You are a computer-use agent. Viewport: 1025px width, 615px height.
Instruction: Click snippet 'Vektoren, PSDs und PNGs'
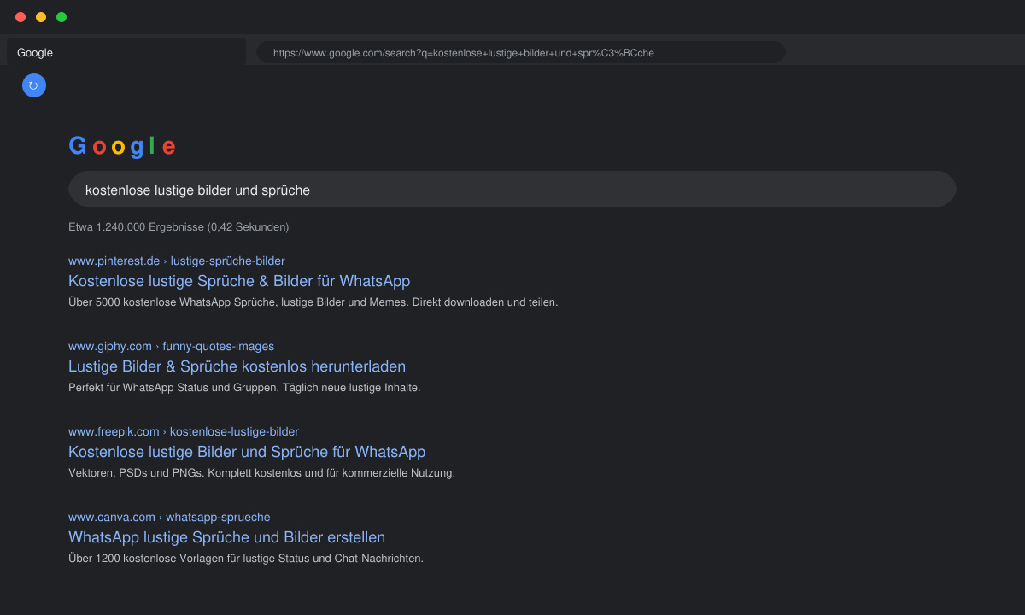261,473
